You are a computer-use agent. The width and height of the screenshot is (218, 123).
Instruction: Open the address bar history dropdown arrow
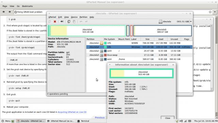pyautogui.click(x=215, y=12)
